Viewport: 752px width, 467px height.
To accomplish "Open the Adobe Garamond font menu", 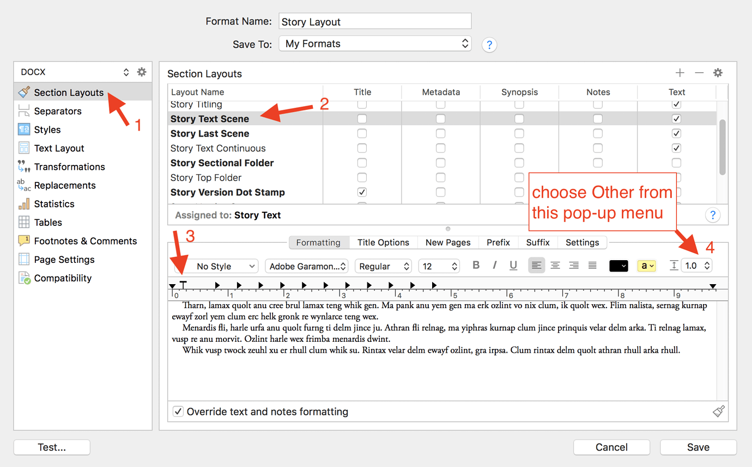I will pos(306,266).
